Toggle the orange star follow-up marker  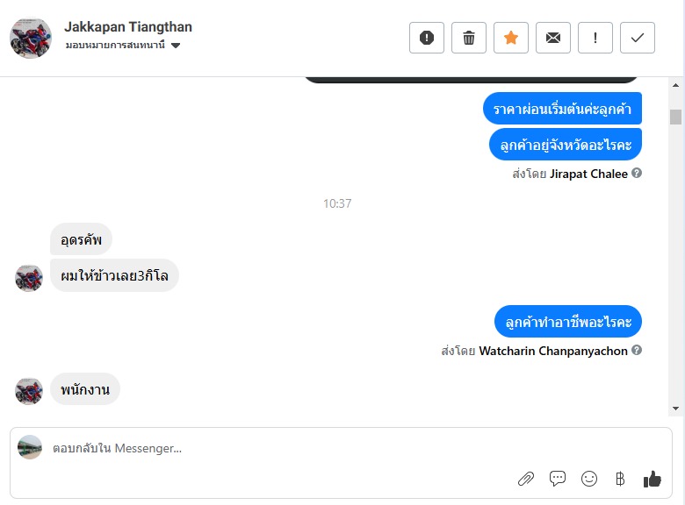pyautogui.click(x=511, y=38)
